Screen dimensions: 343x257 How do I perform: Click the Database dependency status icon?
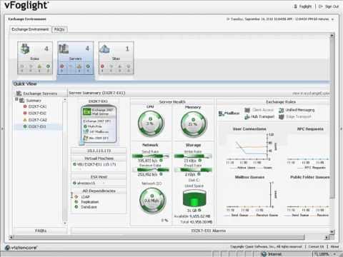click(x=76, y=207)
